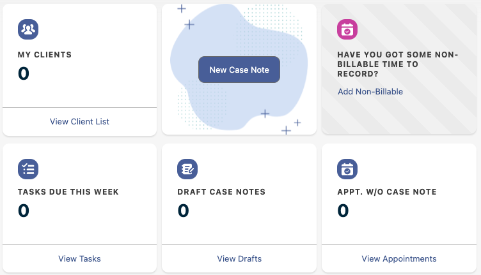The height and width of the screenshot is (275, 481).
Task: Click the Appt. W/O Case Note count
Action: (343, 211)
